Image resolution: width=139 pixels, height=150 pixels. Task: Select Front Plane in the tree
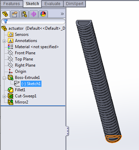point(25,53)
